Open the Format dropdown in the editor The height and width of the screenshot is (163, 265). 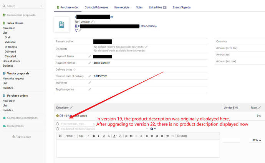(70, 136)
